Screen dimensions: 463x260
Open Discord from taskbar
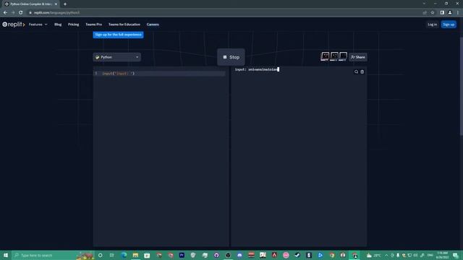[x=239, y=255]
